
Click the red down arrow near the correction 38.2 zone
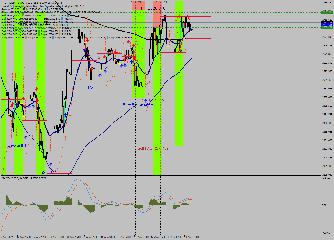12,105
